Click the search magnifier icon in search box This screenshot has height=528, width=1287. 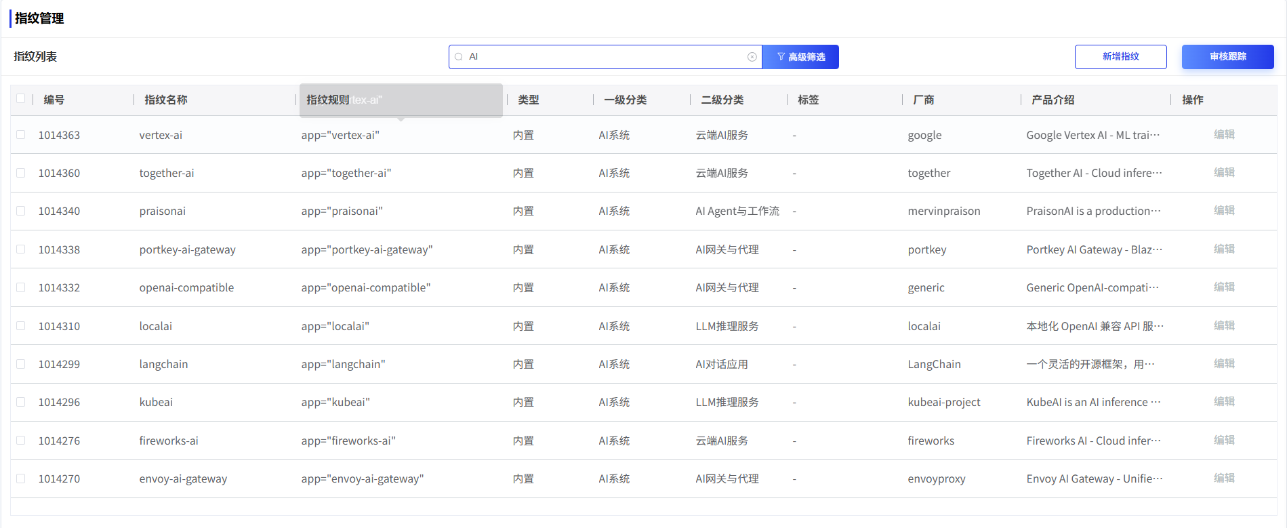[459, 57]
